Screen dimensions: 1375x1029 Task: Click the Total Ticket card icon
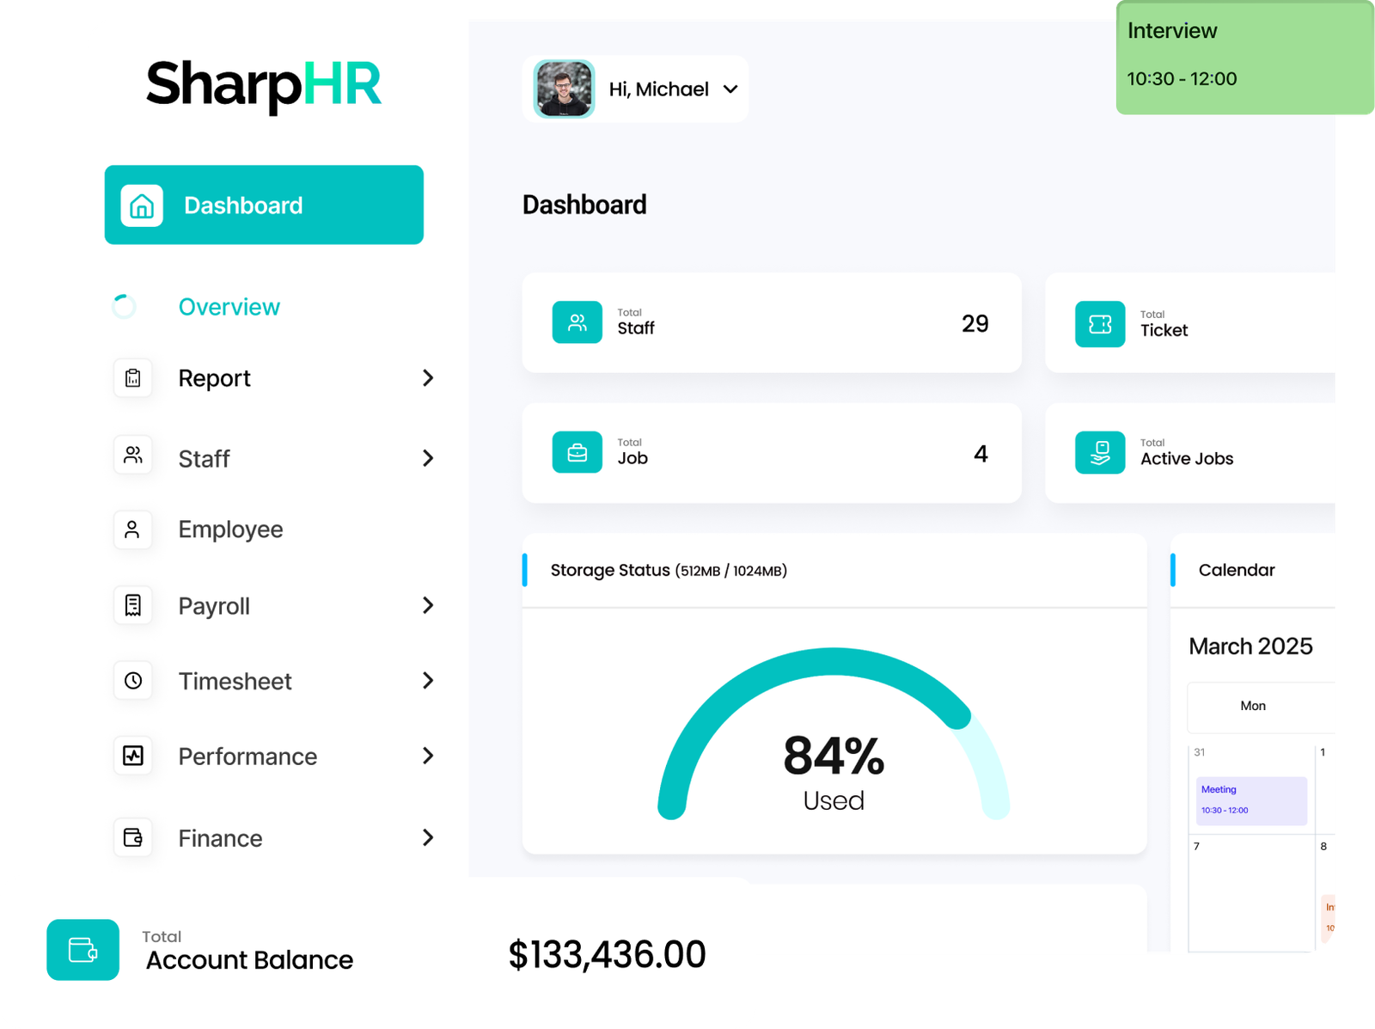click(1100, 324)
